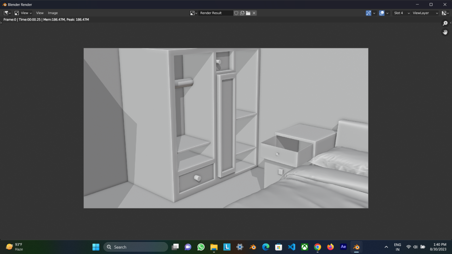Click the volume control in the system tray
The image size is (452, 254).
coord(415,247)
